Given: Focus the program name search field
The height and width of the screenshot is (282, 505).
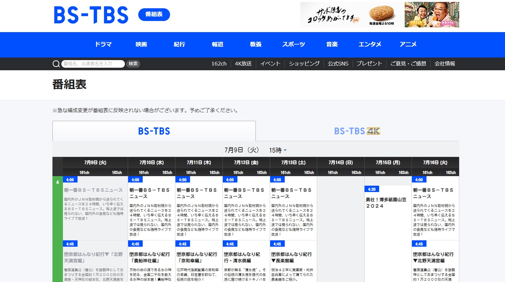Looking at the screenshot, I should coord(93,64).
